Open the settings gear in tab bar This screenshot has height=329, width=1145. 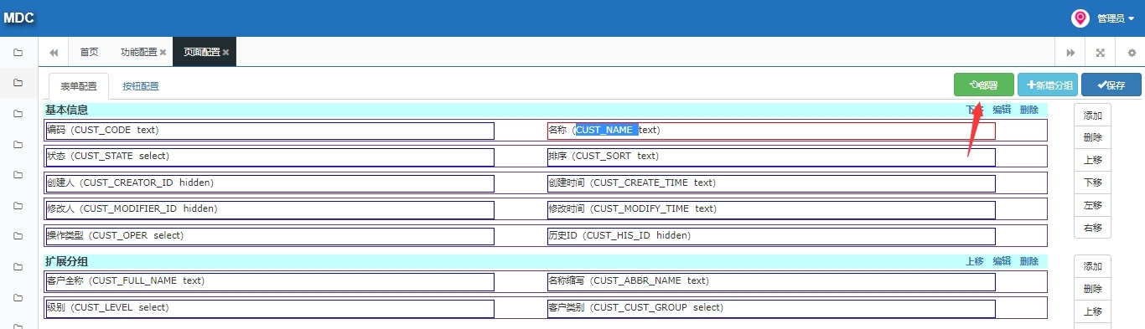pos(1131,52)
